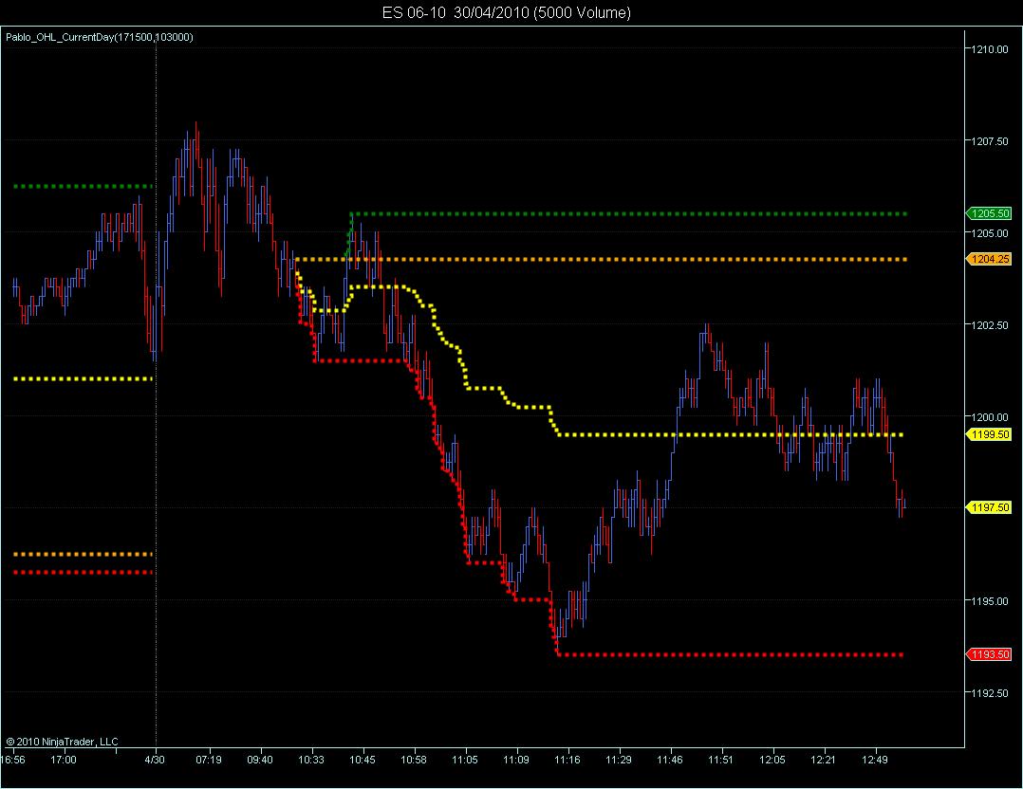Screen dimensions: 1023x789
Task: Open the horizontal time axis scale
Action: click(474, 760)
